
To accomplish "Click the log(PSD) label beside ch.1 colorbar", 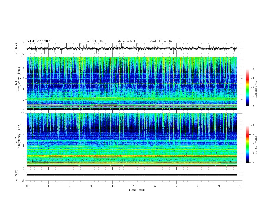I will pos(256,89).
